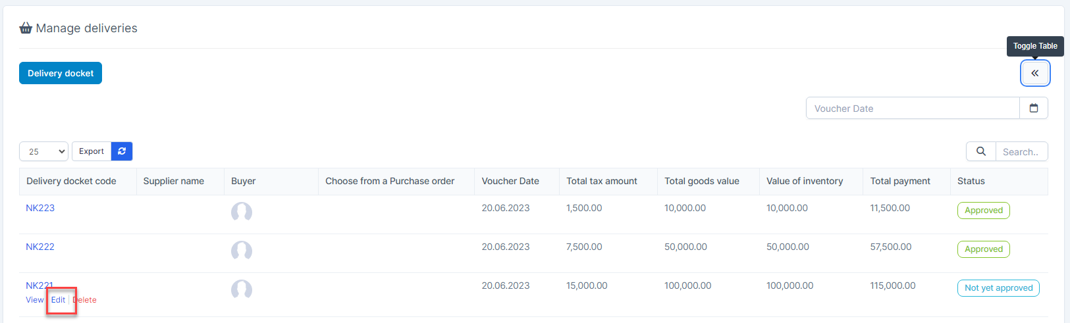Open the Voucher Date calendar icon
The height and width of the screenshot is (323, 1070).
click(x=1033, y=109)
